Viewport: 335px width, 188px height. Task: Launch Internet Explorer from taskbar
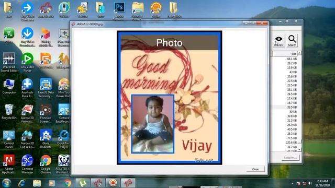point(22,183)
